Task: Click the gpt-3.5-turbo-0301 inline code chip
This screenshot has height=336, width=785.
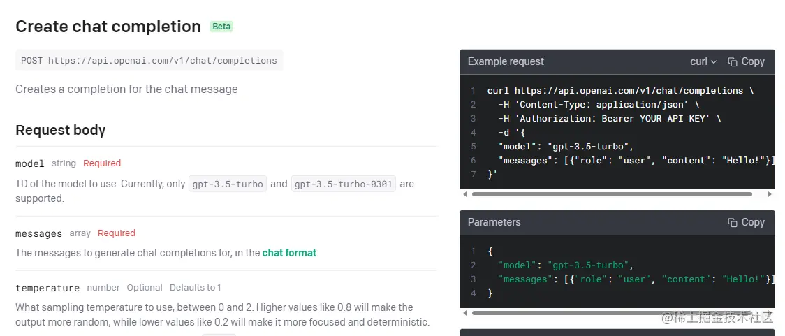Action: click(x=344, y=184)
